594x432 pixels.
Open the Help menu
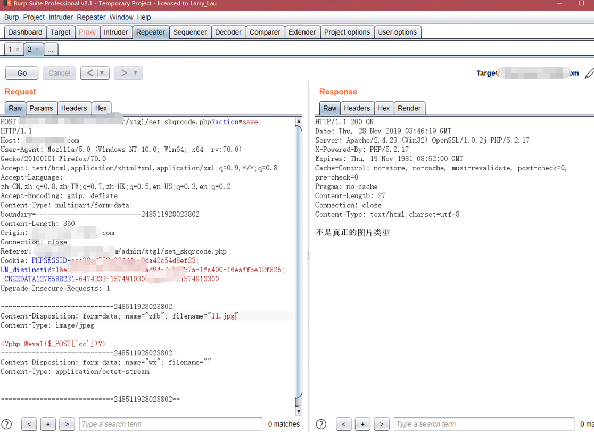click(144, 17)
